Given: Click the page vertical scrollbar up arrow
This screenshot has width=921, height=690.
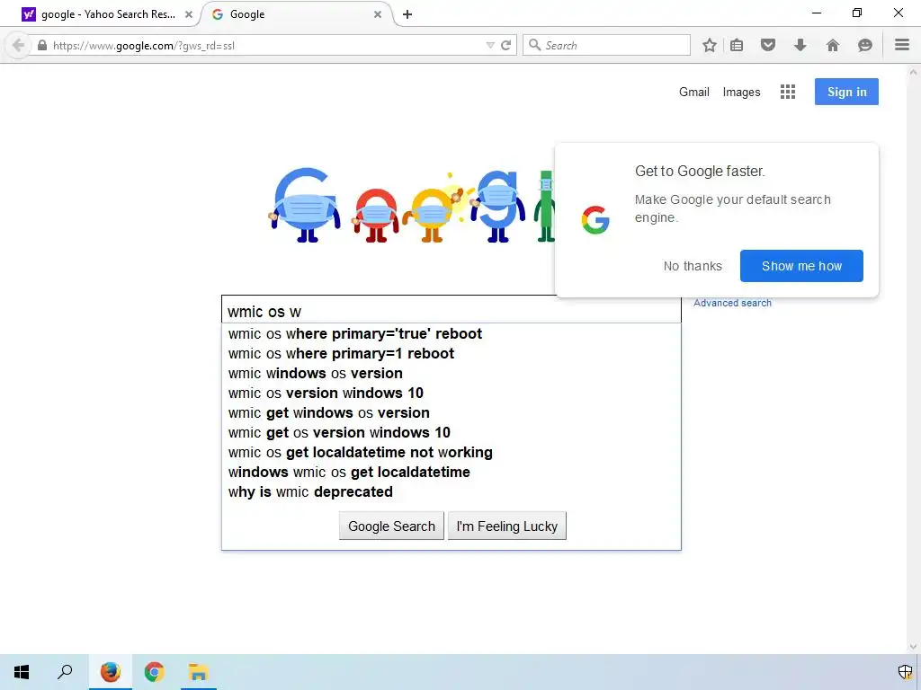Looking at the screenshot, I should click(x=914, y=72).
